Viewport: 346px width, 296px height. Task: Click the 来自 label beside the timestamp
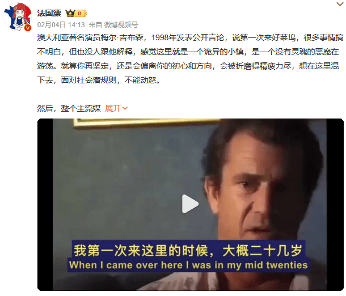tap(95, 25)
